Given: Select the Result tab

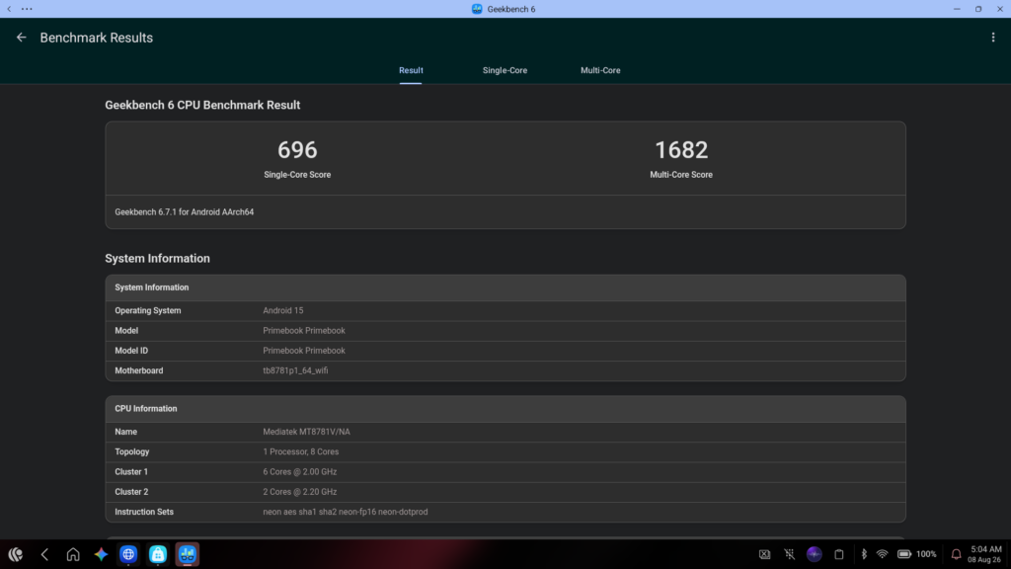Looking at the screenshot, I should [x=411, y=70].
